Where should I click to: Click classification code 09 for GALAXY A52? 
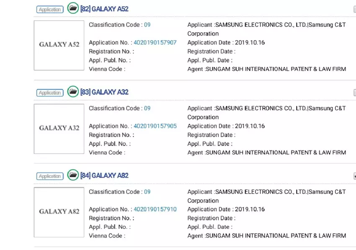(147, 25)
